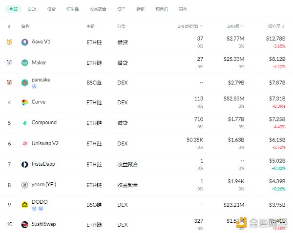Click the shield badge under pancake
The width and height of the screenshot is (293, 233).
(34, 86)
